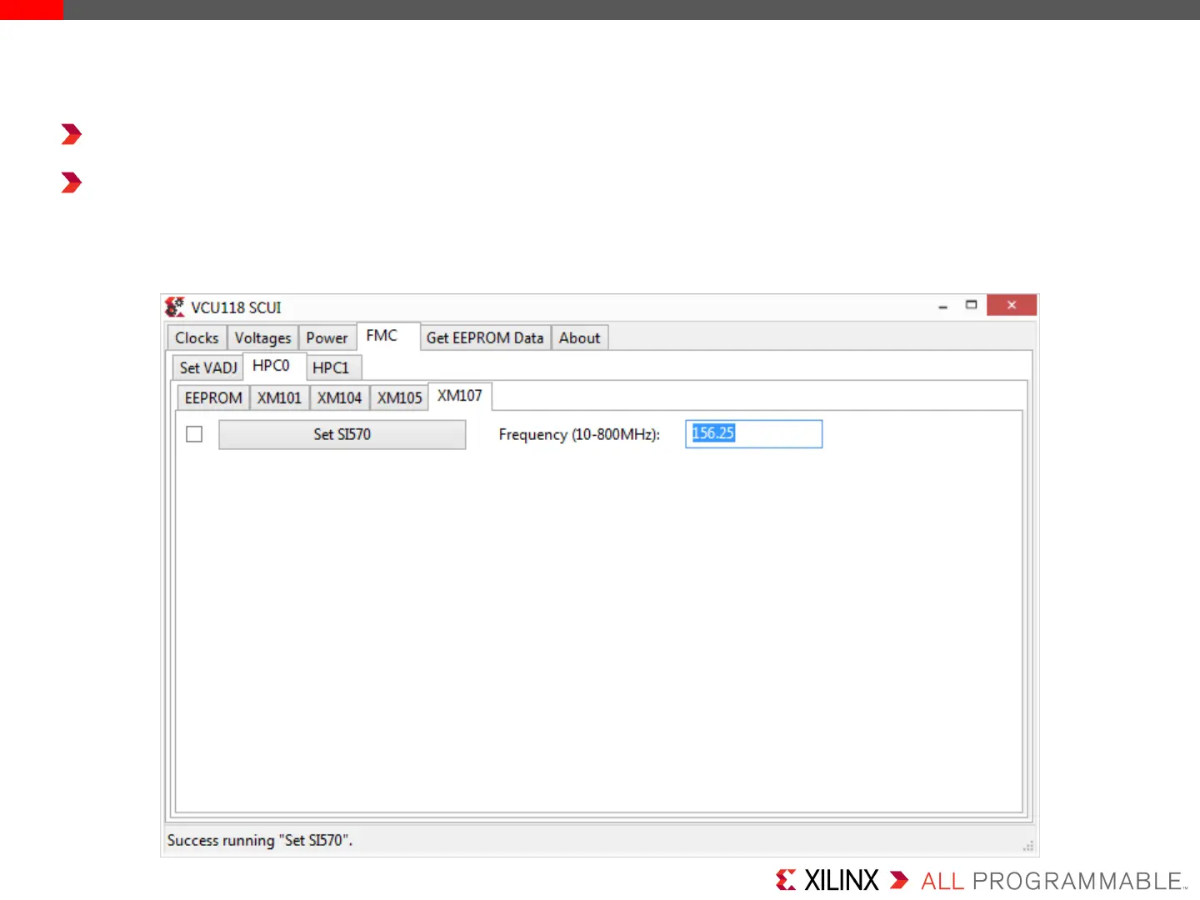Click the Frequency (10-800MHz) label
This screenshot has width=1200, height=900.
tap(579, 434)
